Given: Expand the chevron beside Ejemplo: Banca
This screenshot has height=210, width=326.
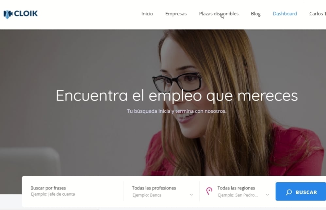Looking at the screenshot, I should point(191,195).
